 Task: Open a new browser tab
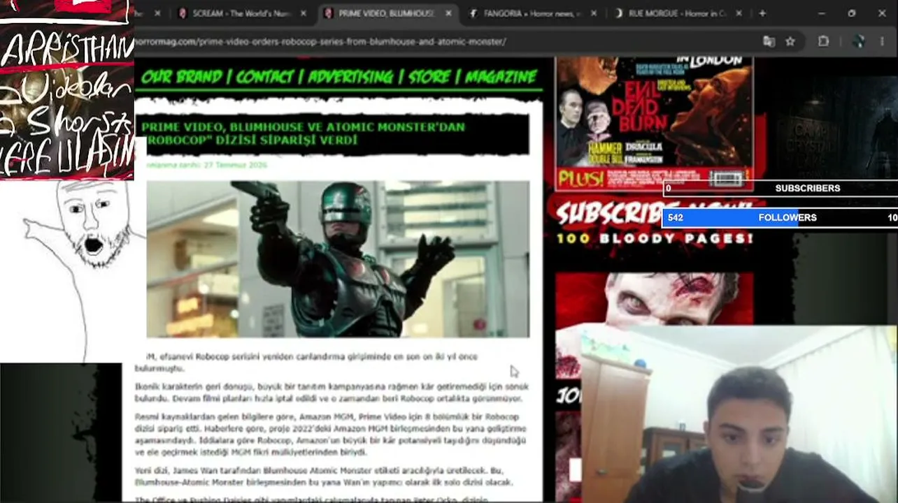click(x=762, y=13)
